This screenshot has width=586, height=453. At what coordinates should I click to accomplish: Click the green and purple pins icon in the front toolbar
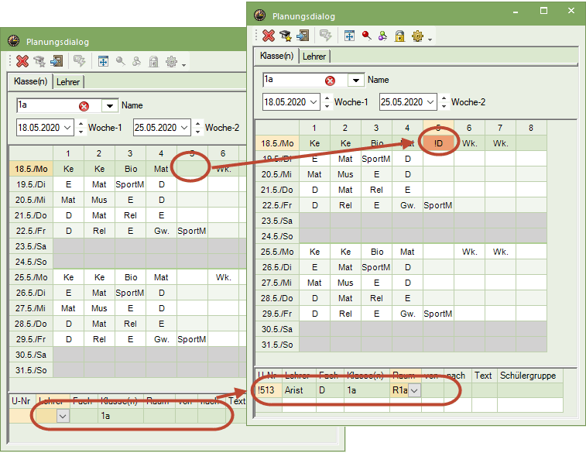tap(382, 36)
